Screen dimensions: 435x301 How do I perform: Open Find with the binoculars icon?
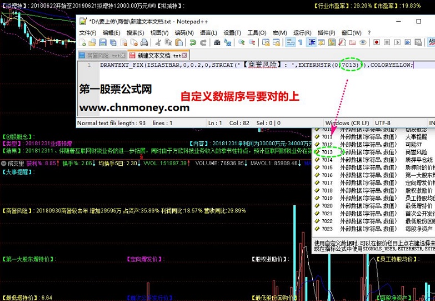click(x=217, y=42)
